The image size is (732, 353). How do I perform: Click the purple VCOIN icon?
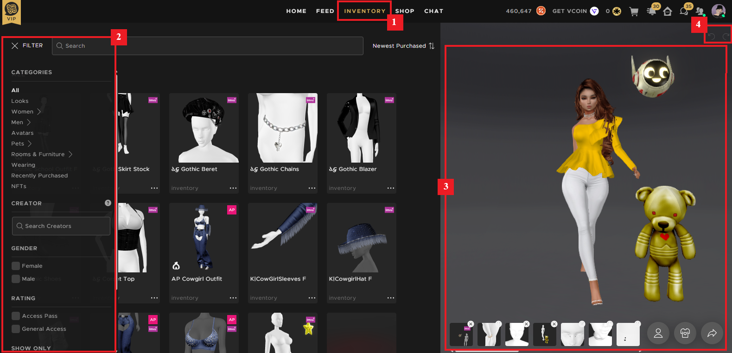(594, 11)
